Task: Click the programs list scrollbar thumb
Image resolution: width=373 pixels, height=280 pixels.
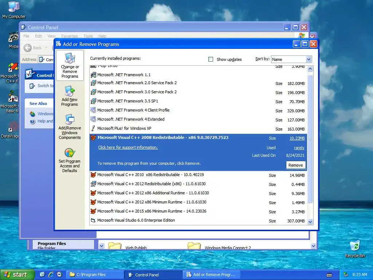Action: (310, 139)
